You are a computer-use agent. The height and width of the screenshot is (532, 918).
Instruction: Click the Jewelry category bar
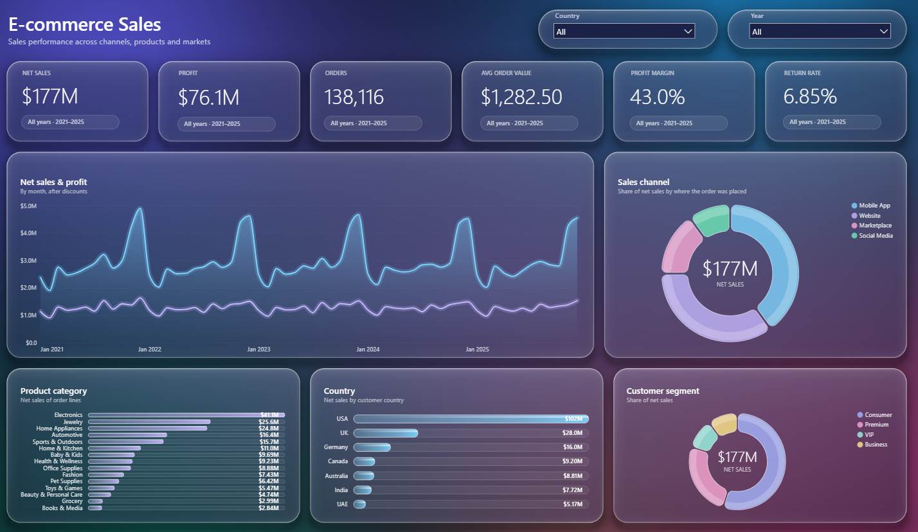[149, 422]
